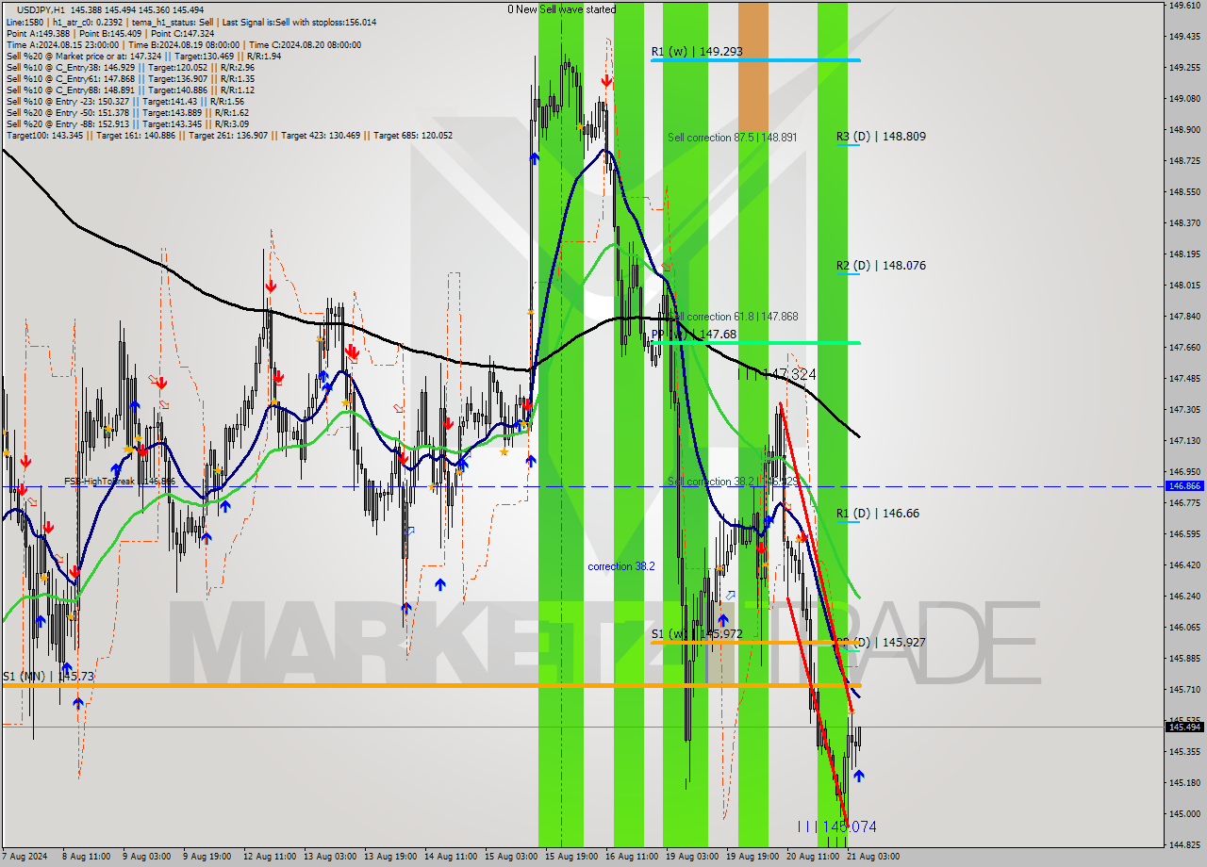This screenshot has height=867, width=1207.
Task: Click the 'Time A:2024.08.15 23:00:00' header line
Action: click(184, 45)
